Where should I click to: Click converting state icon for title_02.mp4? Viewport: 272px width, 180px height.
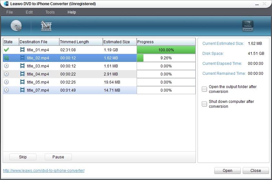pos(6,58)
